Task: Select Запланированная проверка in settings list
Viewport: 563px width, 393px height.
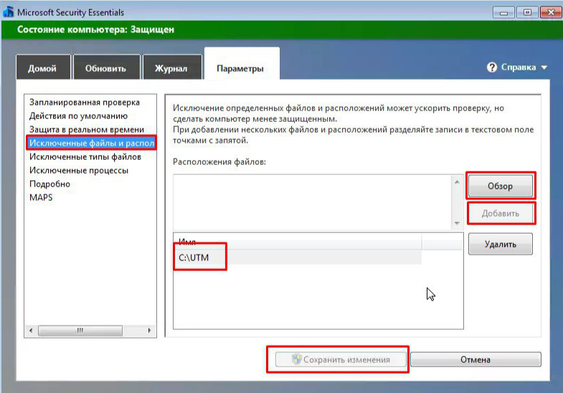Action: [85, 103]
